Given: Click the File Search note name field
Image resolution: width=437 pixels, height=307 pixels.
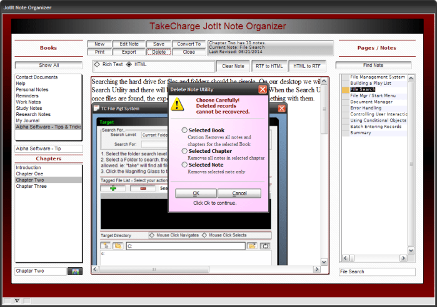Looking at the screenshot, I should click(x=377, y=271).
